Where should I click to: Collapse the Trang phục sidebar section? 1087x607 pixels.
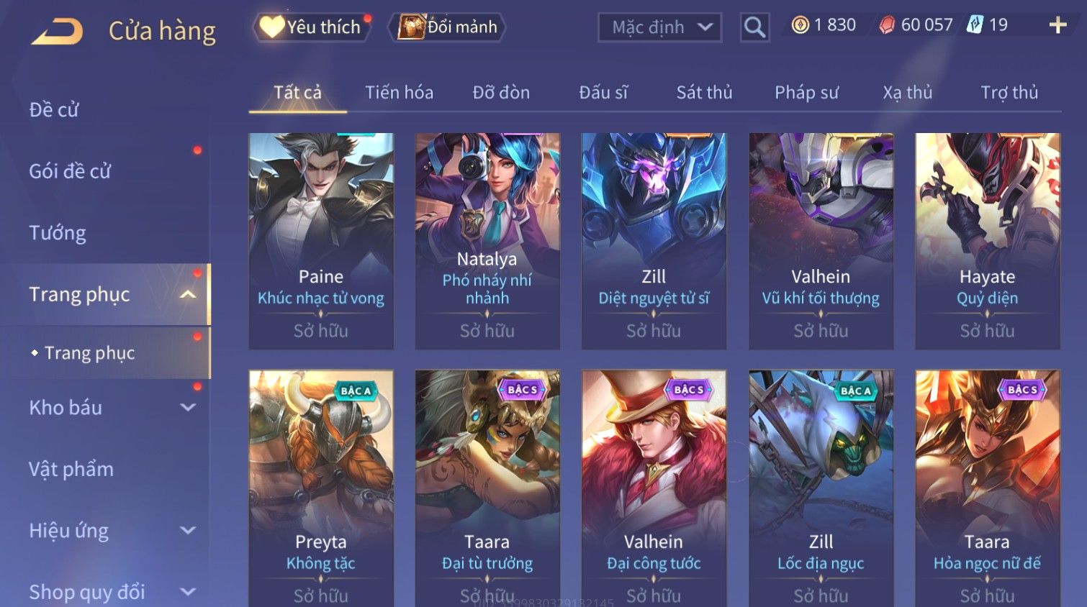188,294
